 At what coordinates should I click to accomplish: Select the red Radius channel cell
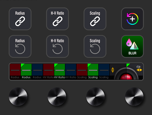coord(15,72)
